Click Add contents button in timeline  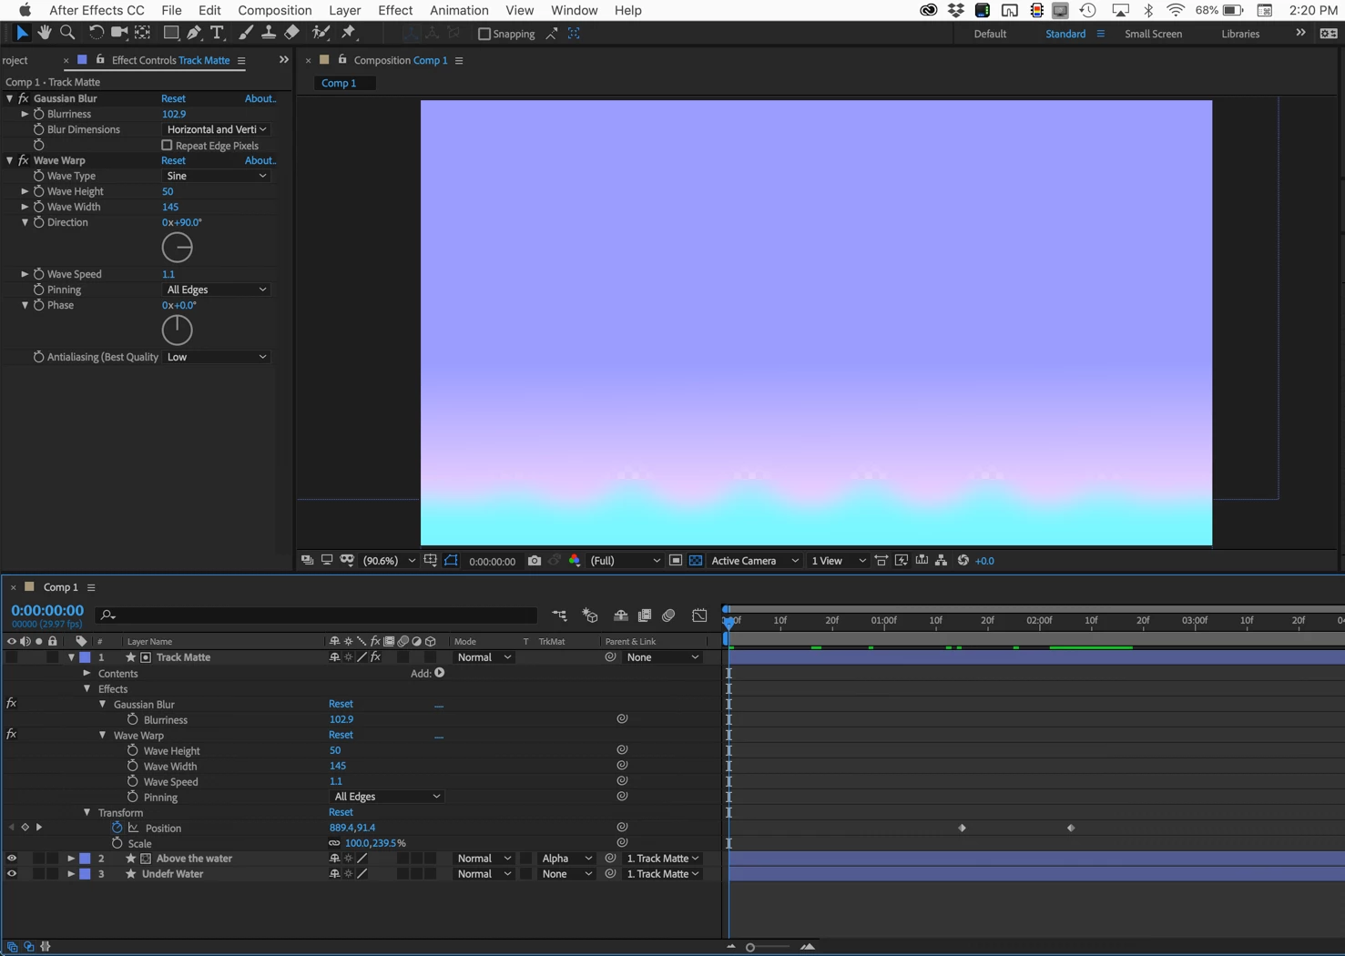click(440, 673)
